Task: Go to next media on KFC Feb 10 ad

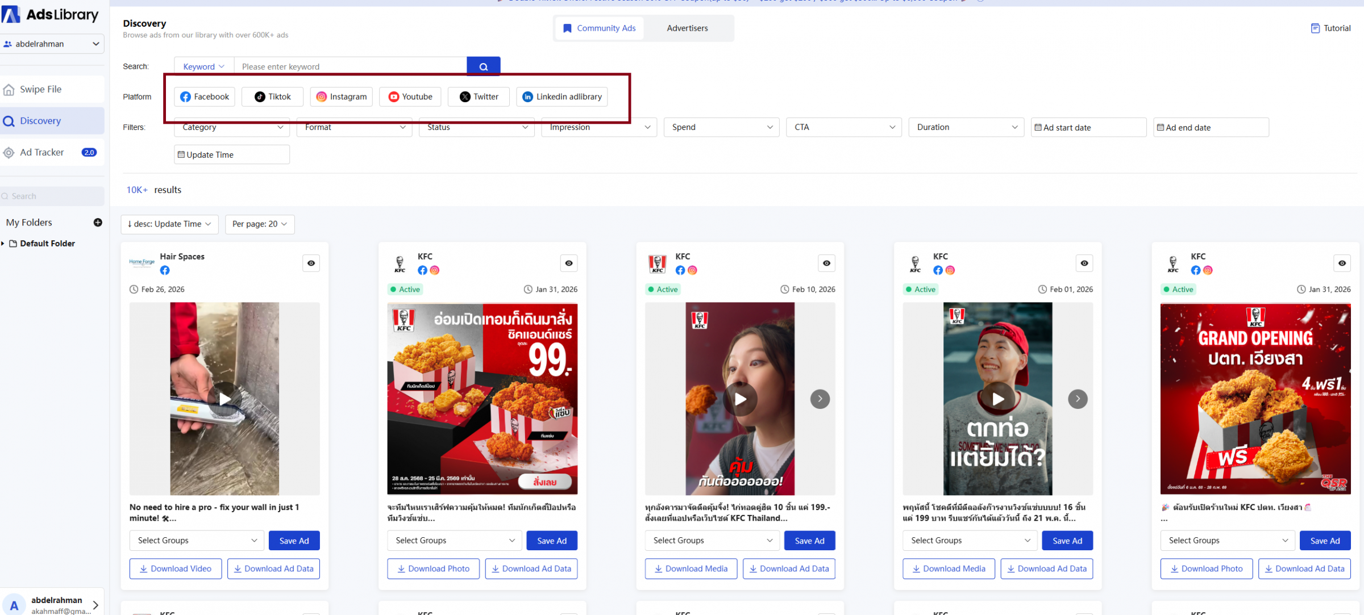Action: 820,399
